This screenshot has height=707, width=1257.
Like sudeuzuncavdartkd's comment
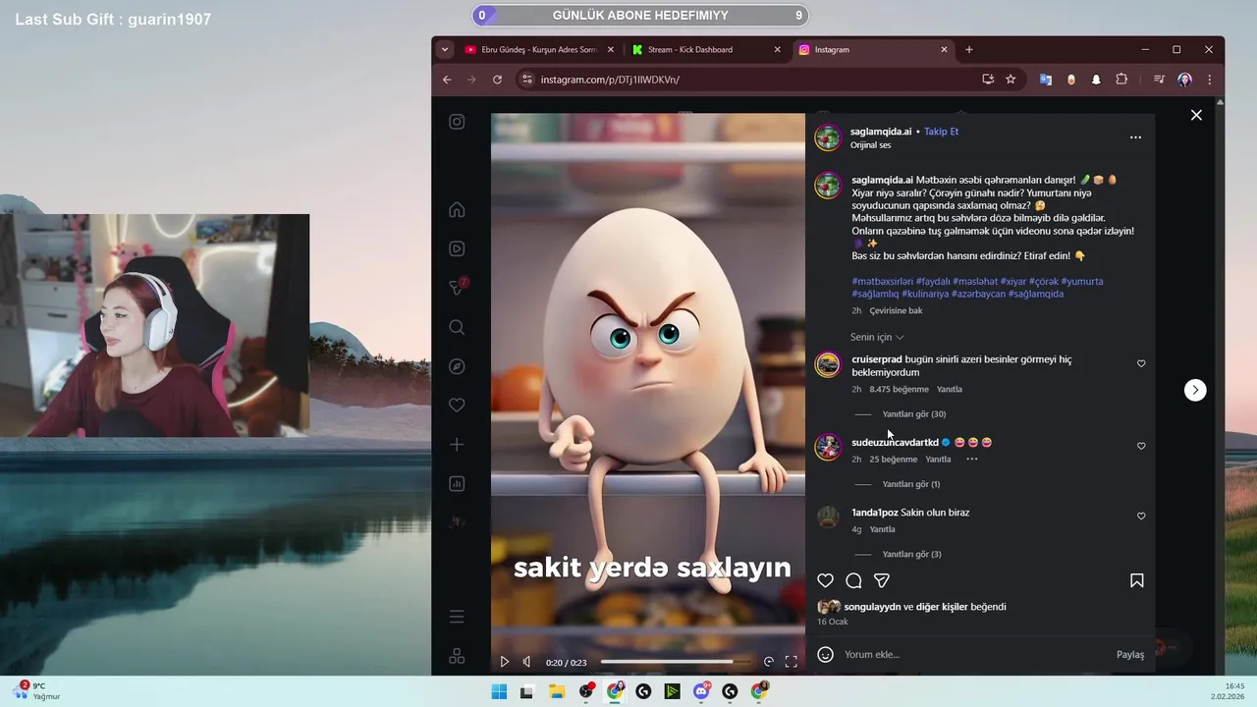[x=1141, y=446]
